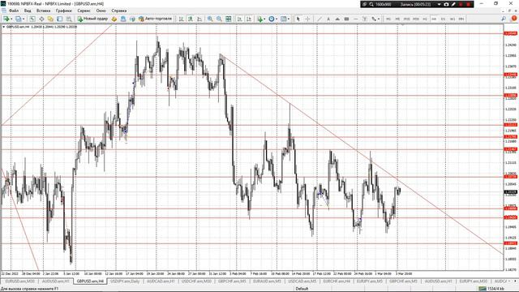The height and width of the screenshot is (292, 519).
Task: Switch timeframe to M5
Action: tap(397, 19)
